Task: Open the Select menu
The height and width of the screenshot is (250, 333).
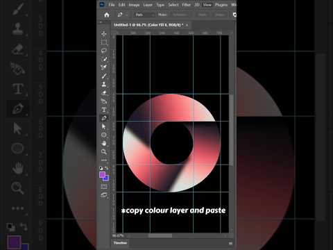Action: [x=173, y=5]
